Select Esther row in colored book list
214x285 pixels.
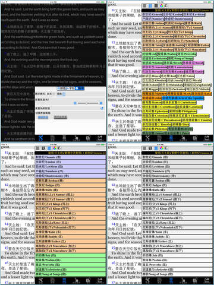(x=70, y=242)
